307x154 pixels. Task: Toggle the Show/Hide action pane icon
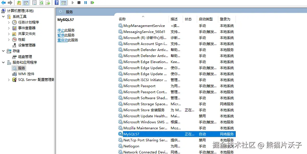point(63,3)
